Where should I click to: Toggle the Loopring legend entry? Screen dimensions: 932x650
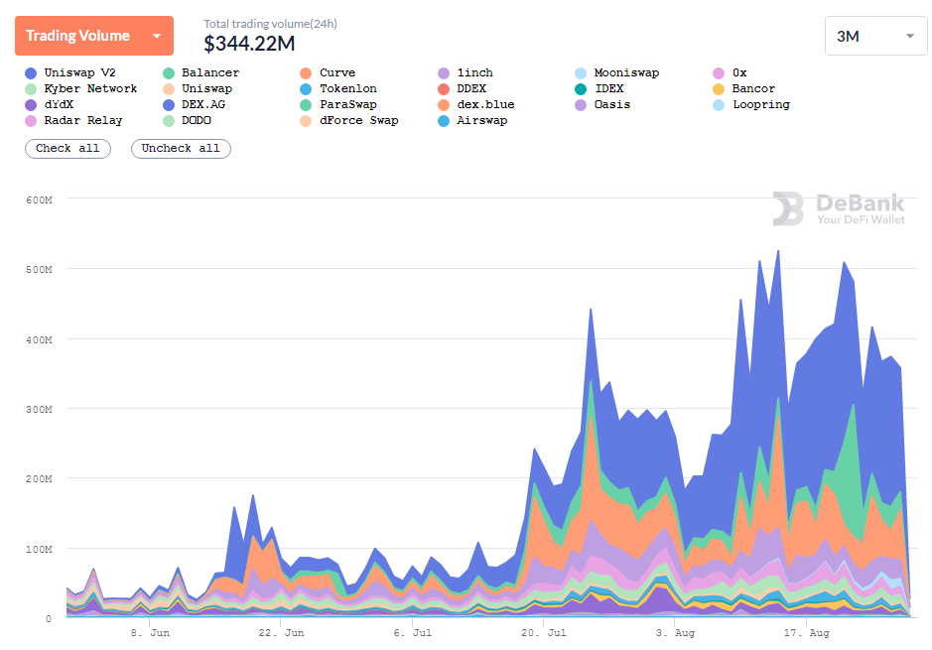(x=751, y=104)
